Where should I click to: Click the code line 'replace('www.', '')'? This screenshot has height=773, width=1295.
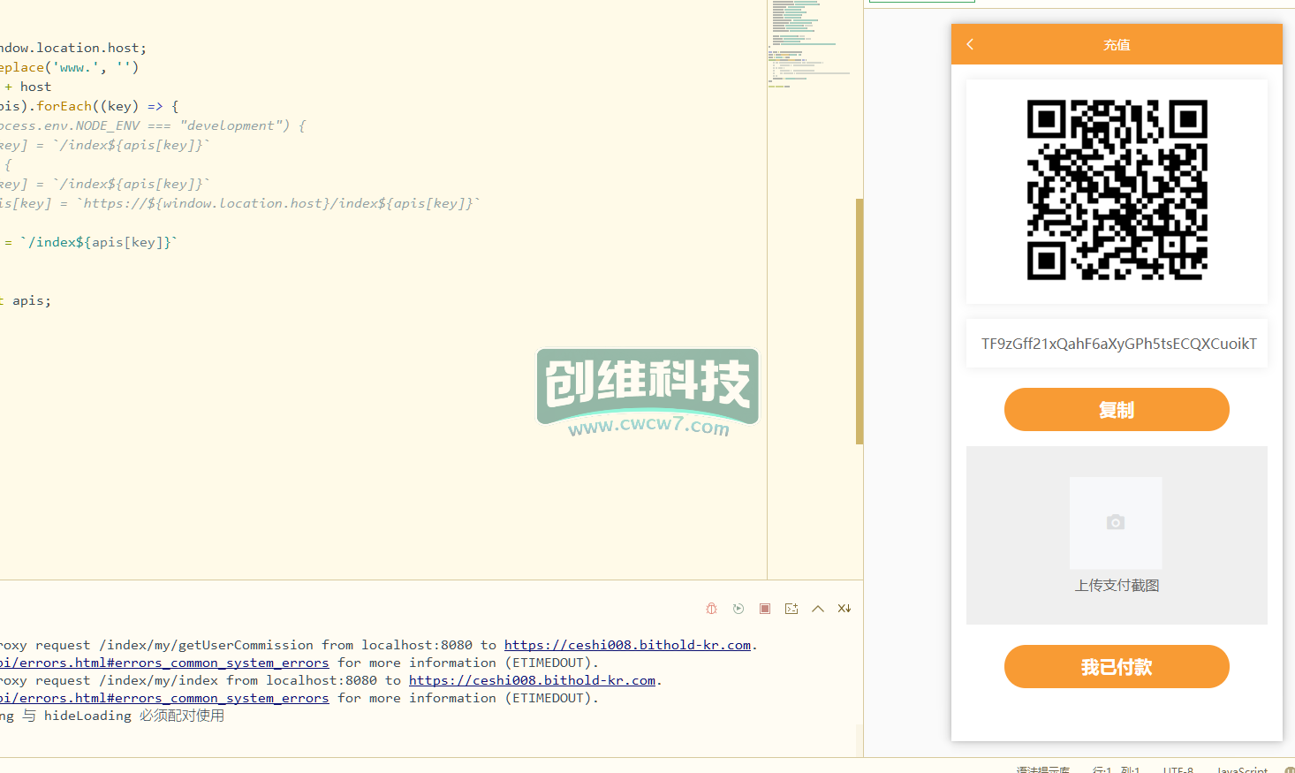coord(70,67)
